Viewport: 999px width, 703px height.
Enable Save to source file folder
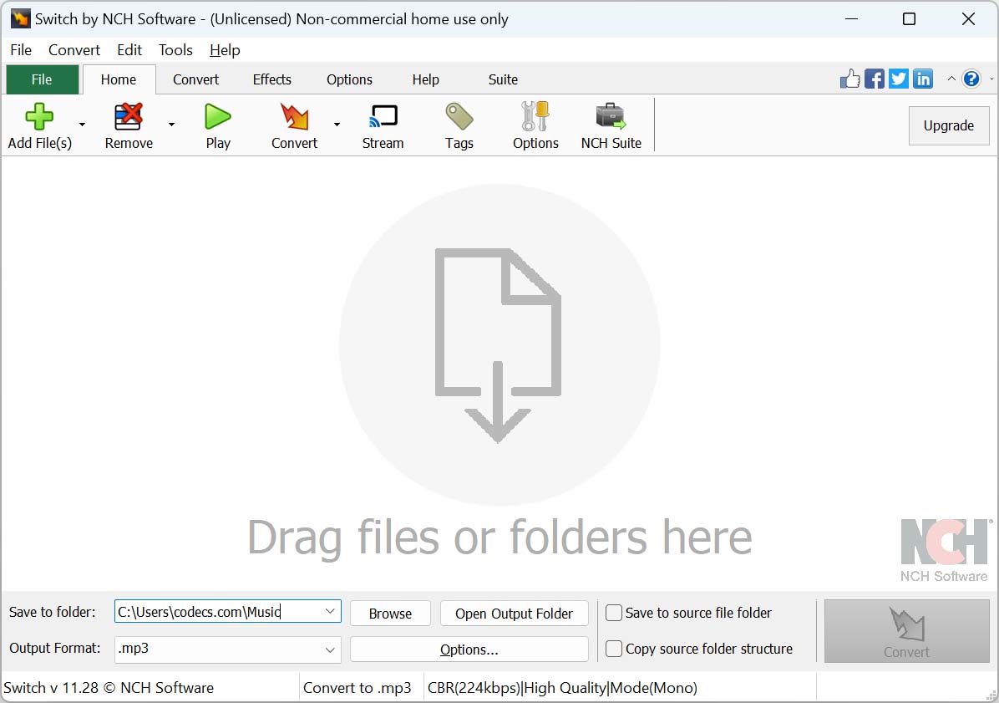tap(614, 613)
